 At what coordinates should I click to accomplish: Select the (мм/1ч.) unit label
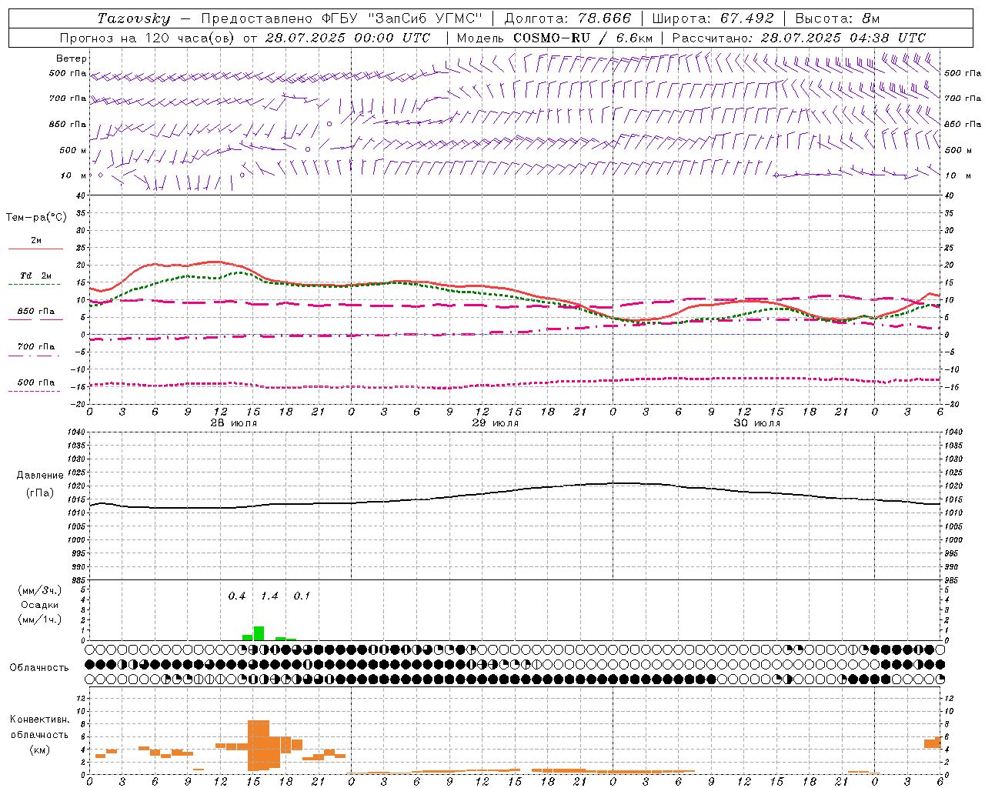click(40, 619)
